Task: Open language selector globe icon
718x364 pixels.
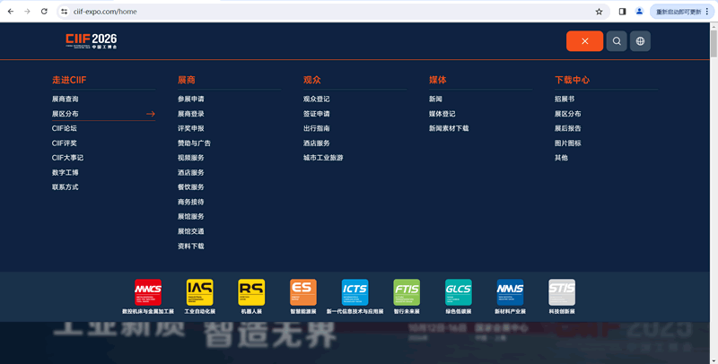Action: [x=640, y=41]
